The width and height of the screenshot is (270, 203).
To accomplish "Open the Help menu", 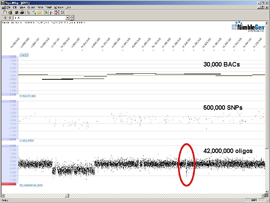I will coord(68,8).
